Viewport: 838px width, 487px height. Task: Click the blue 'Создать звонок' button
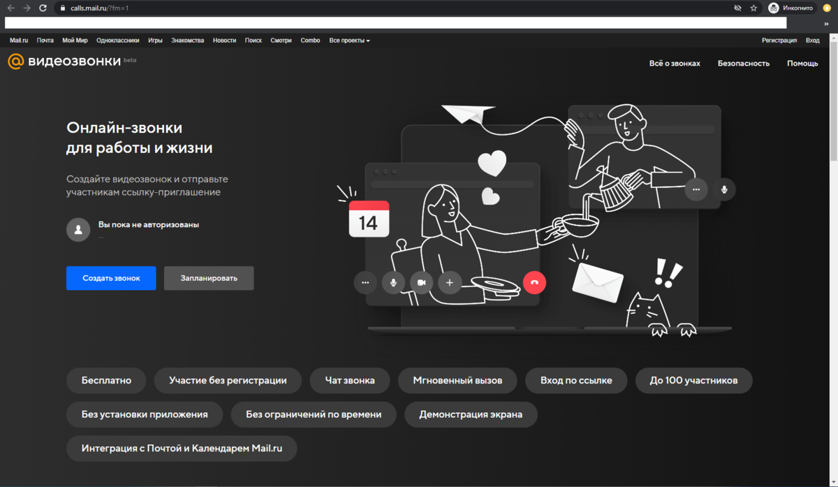[110, 278]
